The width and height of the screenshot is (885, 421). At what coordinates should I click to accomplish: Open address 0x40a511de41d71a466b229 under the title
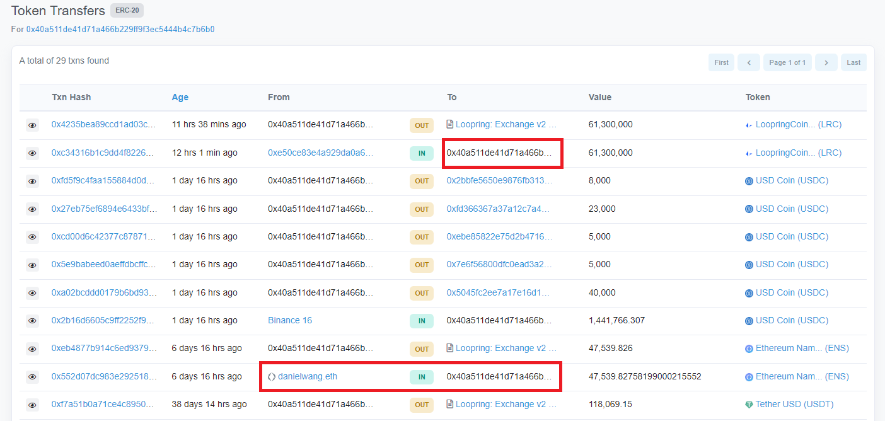[x=120, y=29]
